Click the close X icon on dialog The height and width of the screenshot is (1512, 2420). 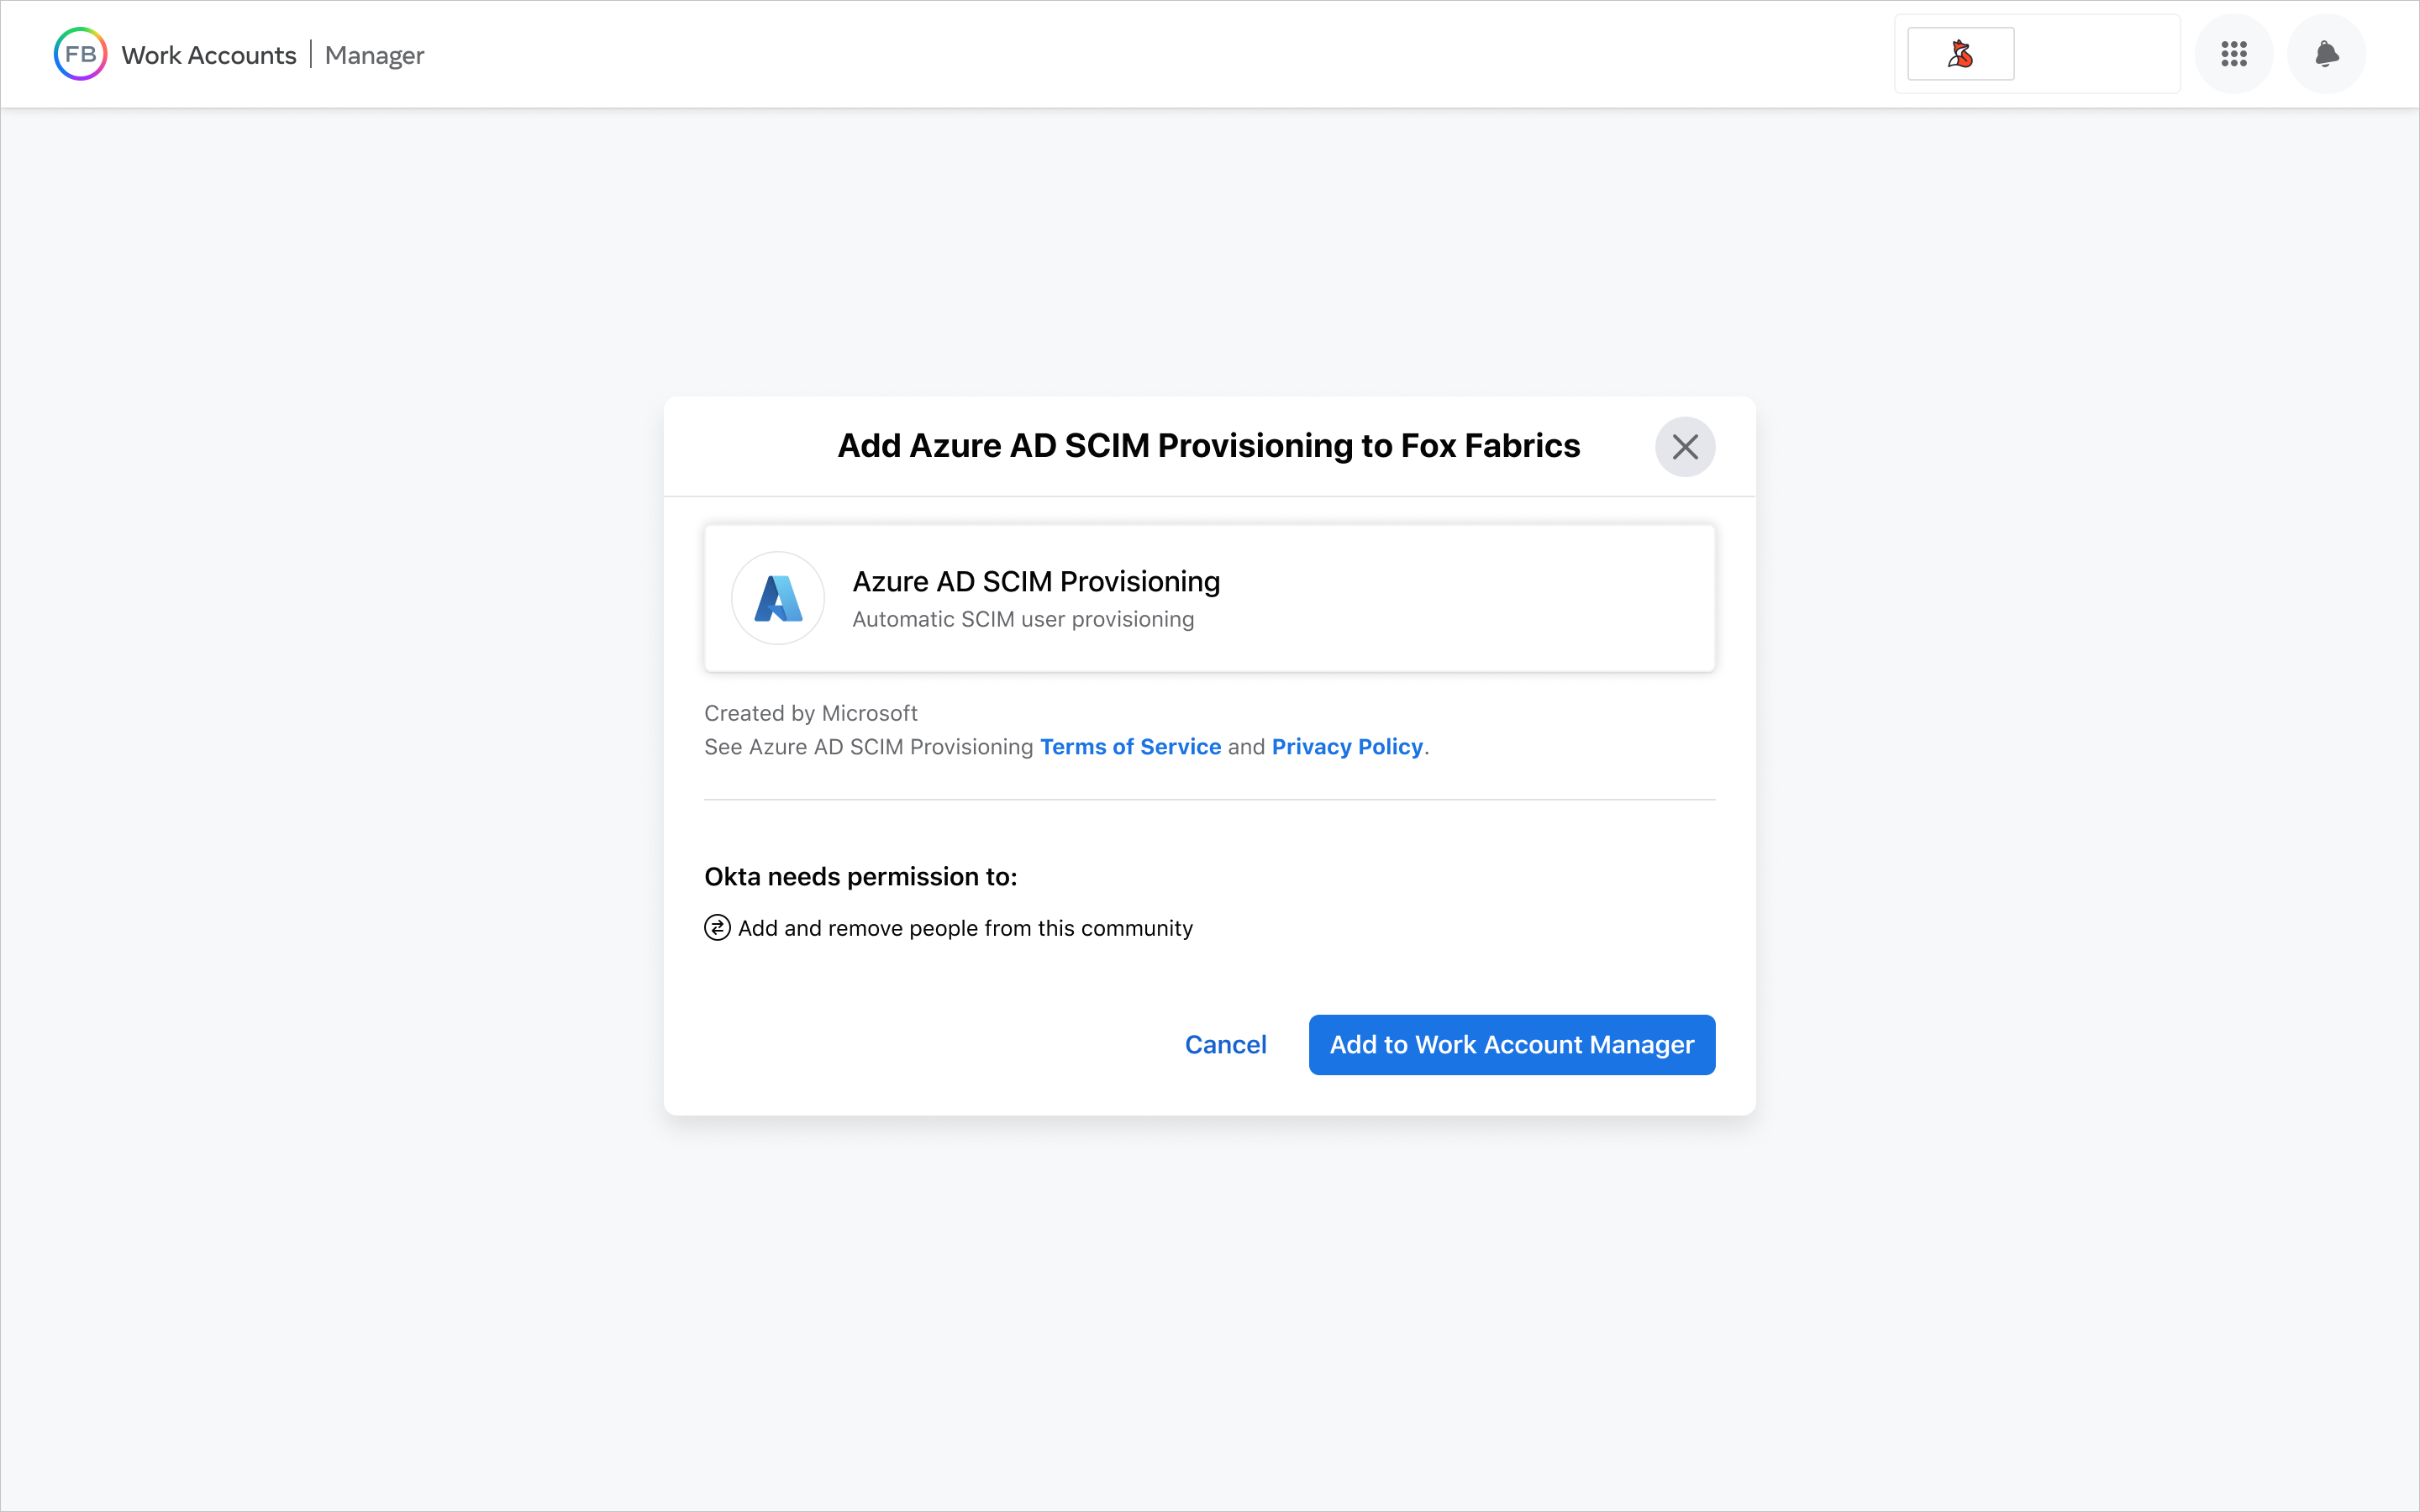pyautogui.click(x=1685, y=446)
